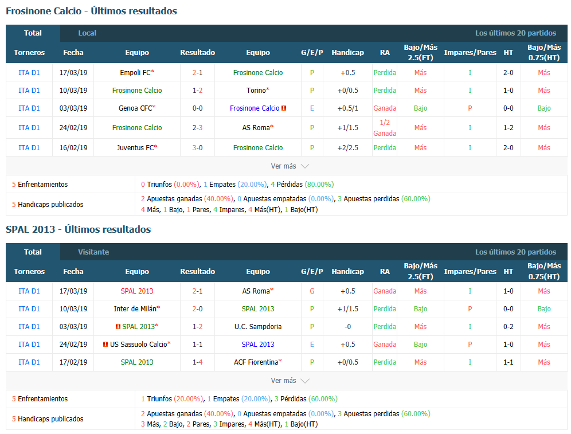Open AS Roma in the Frosinone Calcio results table
571x434 pixels.
click(256, 128)
